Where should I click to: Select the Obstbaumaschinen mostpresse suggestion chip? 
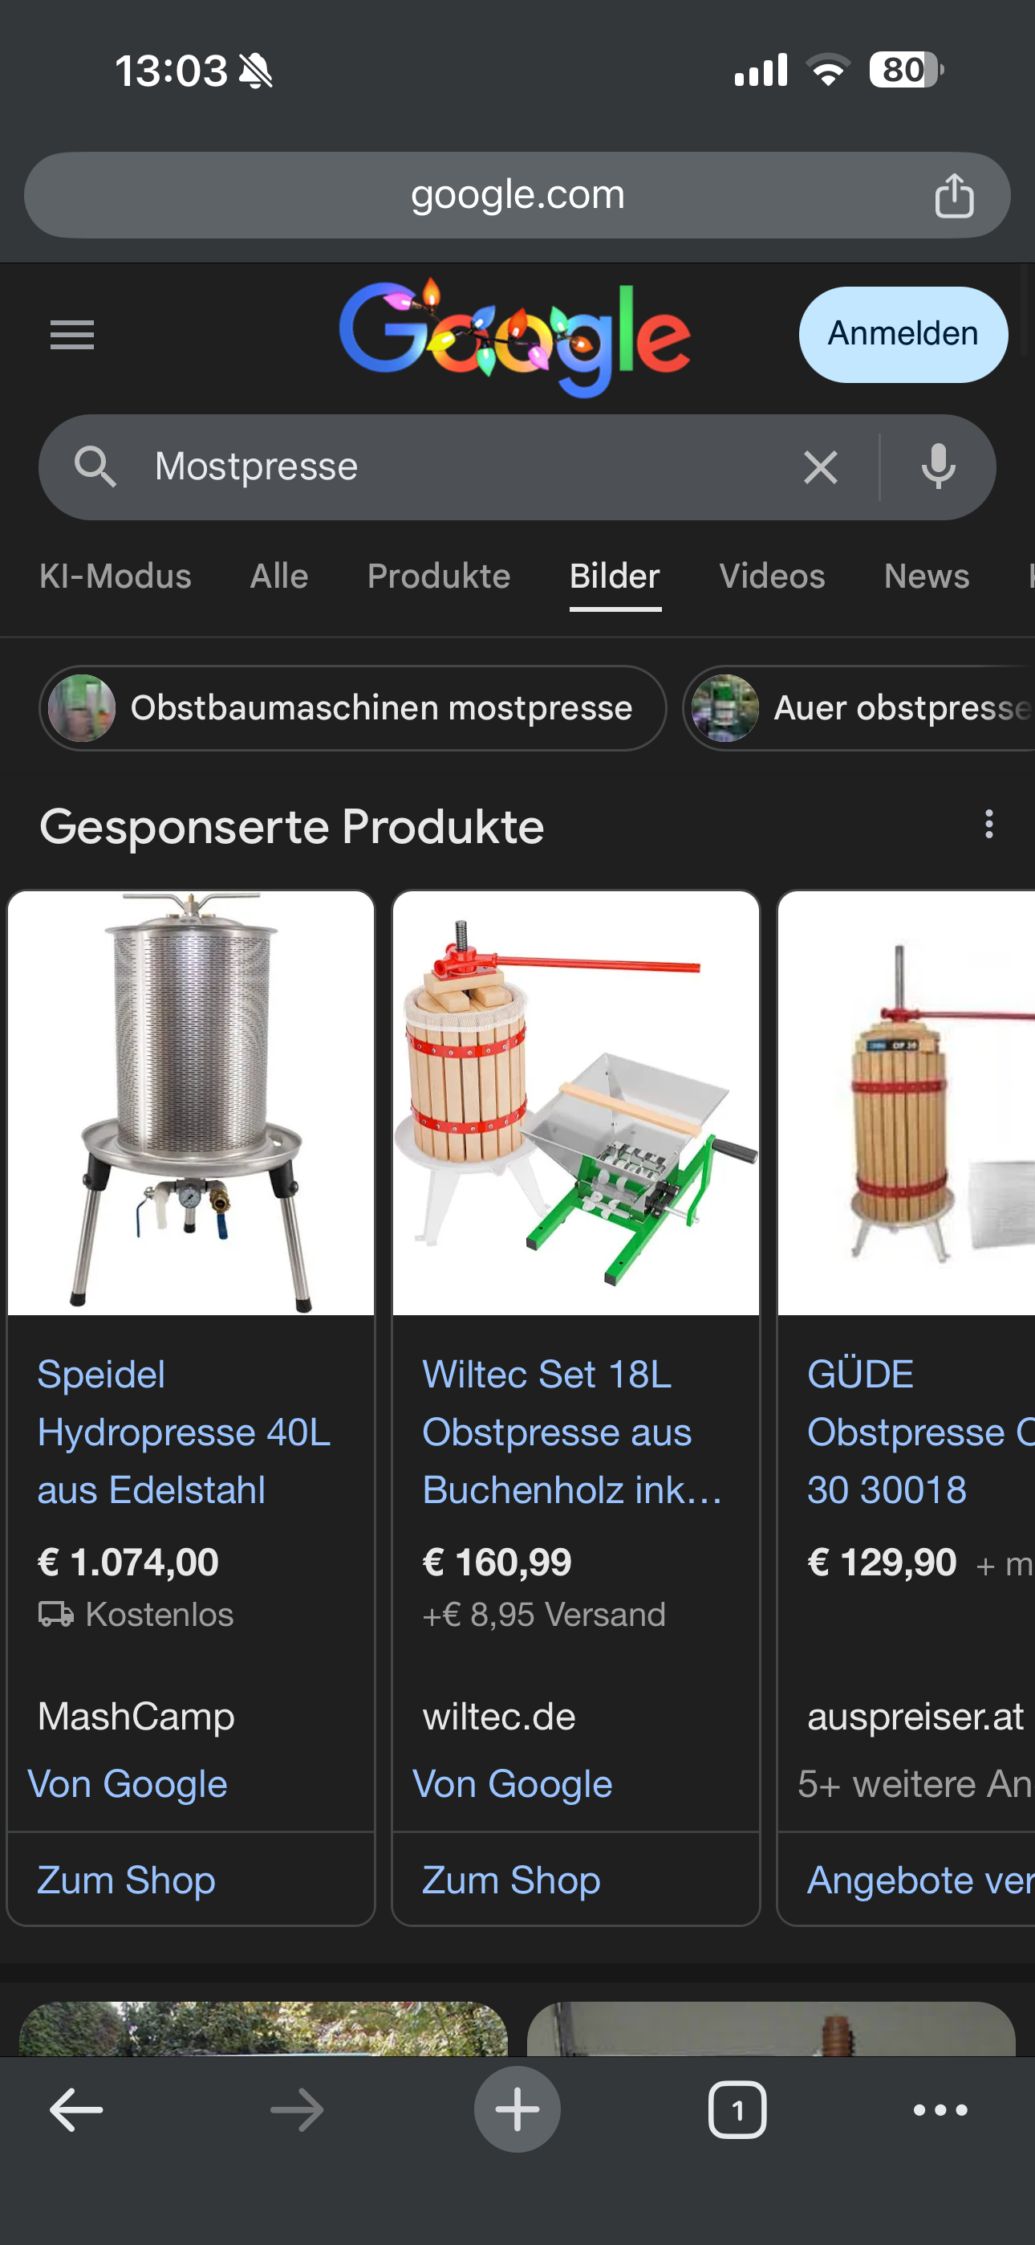[353, 707]
